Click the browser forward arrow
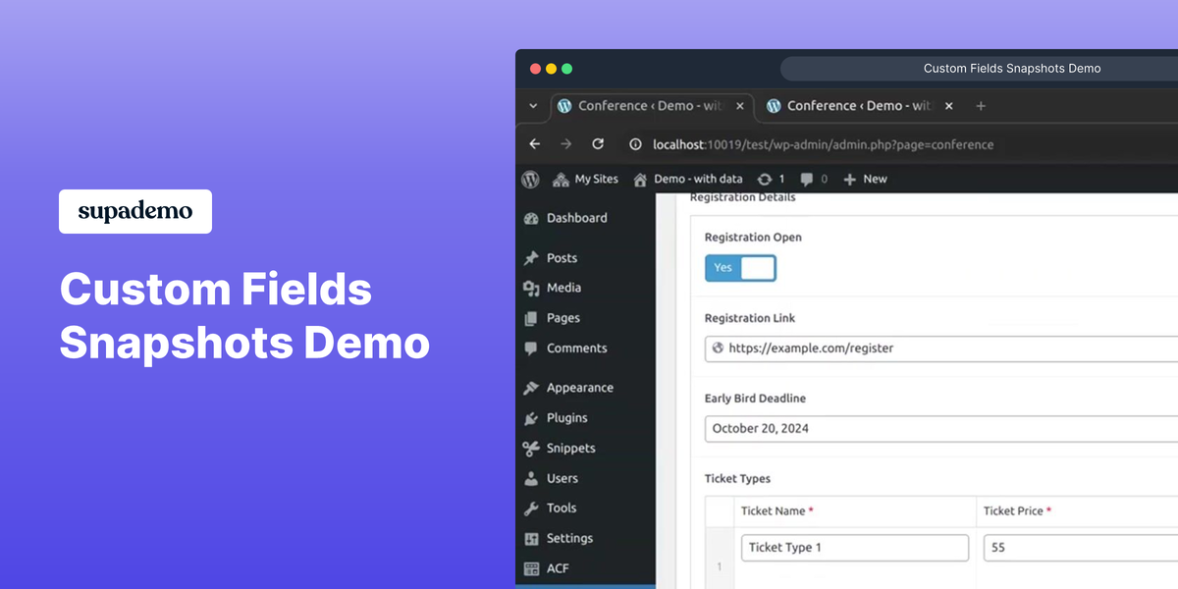The image size is (1178, 589). click(x=565, y=144)
